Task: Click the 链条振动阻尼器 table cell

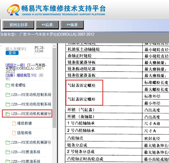Action: pyautogui.click(x=104, y=69)
